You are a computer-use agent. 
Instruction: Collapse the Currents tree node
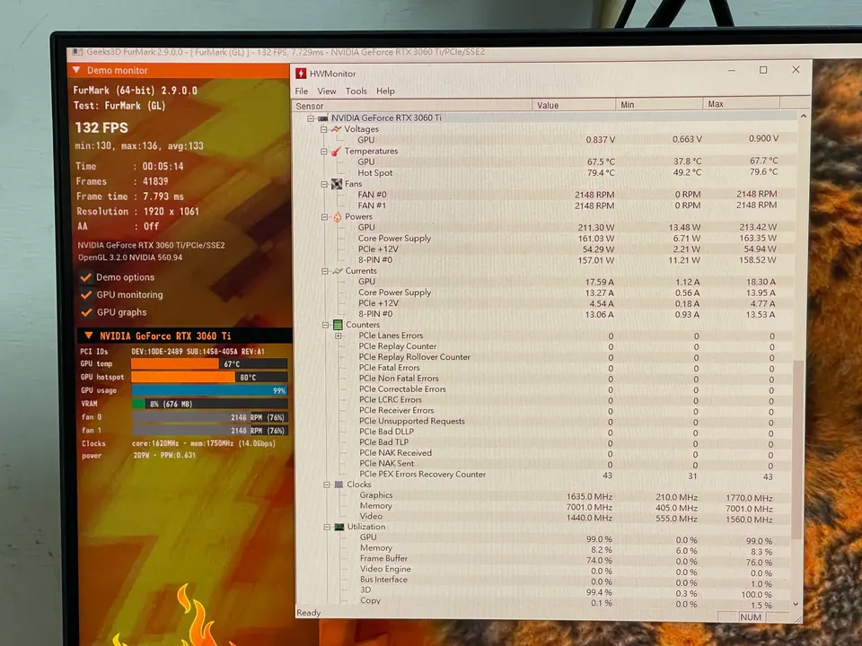coord(325,271)
